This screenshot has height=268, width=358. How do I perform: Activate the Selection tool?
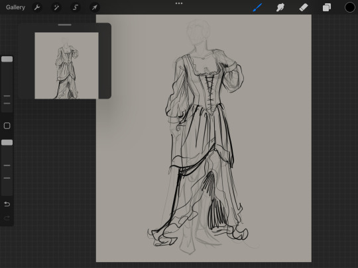pyautogui.click(x=76, y=7)
